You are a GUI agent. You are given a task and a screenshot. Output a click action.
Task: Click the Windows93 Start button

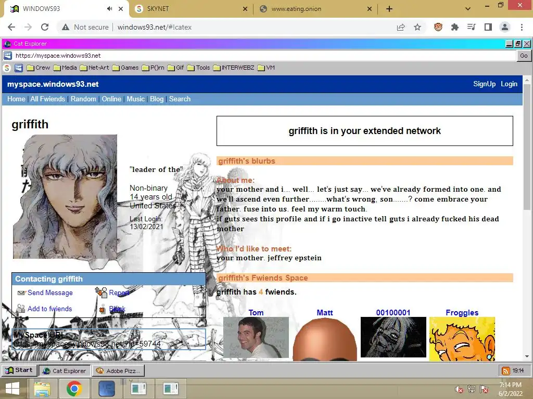pos(19,370)
